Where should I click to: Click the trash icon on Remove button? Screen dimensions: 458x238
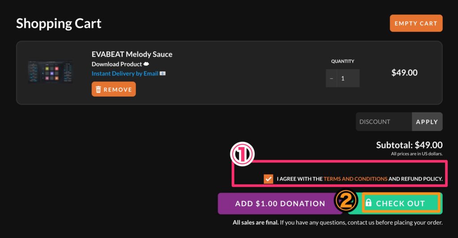98,89
